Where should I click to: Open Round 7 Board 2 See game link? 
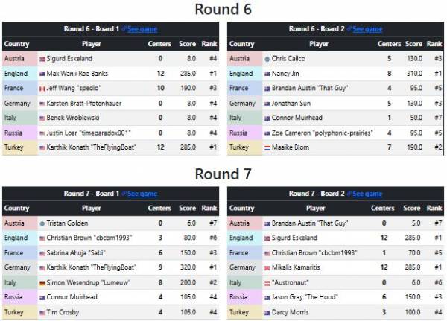[x=367, y=194]
